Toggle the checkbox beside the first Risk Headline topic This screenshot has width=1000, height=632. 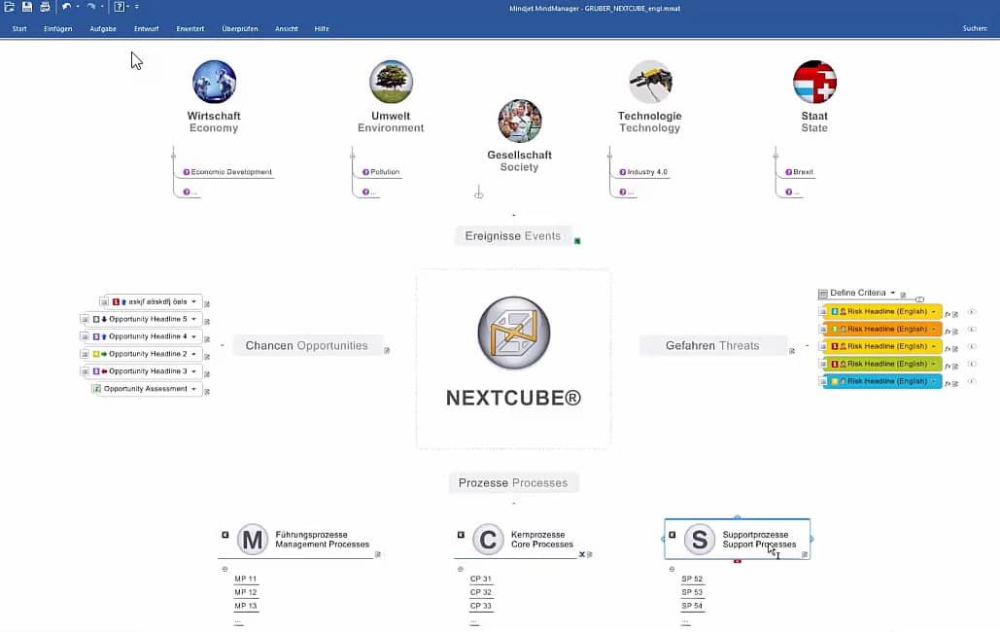[822, 312]
